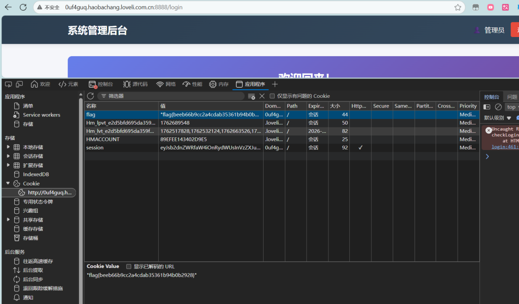The width and height of the screenshot is (519, 304).
Task: Clear console with the circle-slash icon
Action: coord(498,107)
